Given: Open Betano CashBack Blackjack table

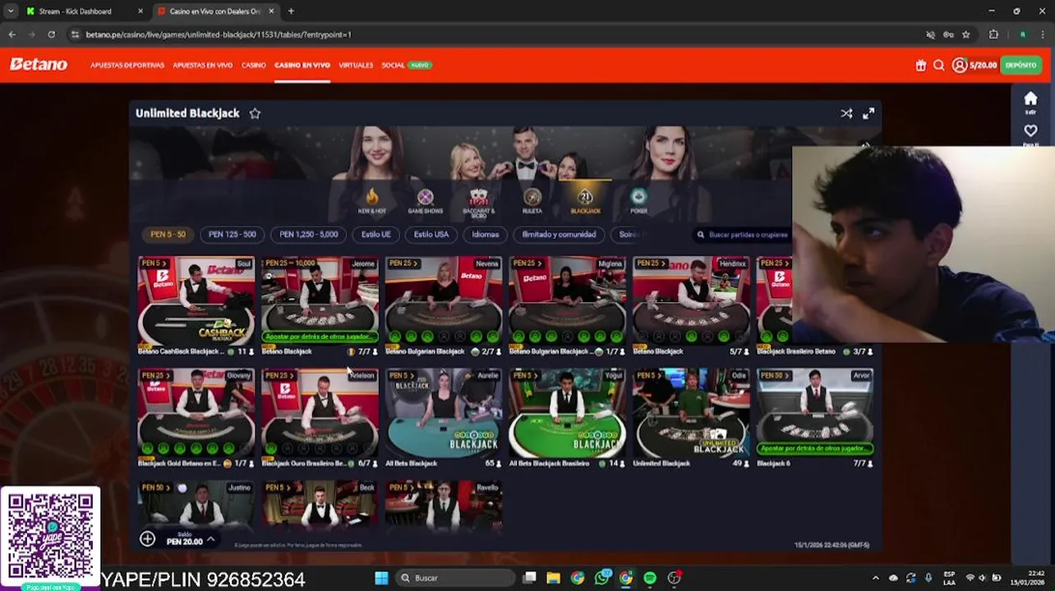Looking at the screenshot, I should [x=196, y=306].
